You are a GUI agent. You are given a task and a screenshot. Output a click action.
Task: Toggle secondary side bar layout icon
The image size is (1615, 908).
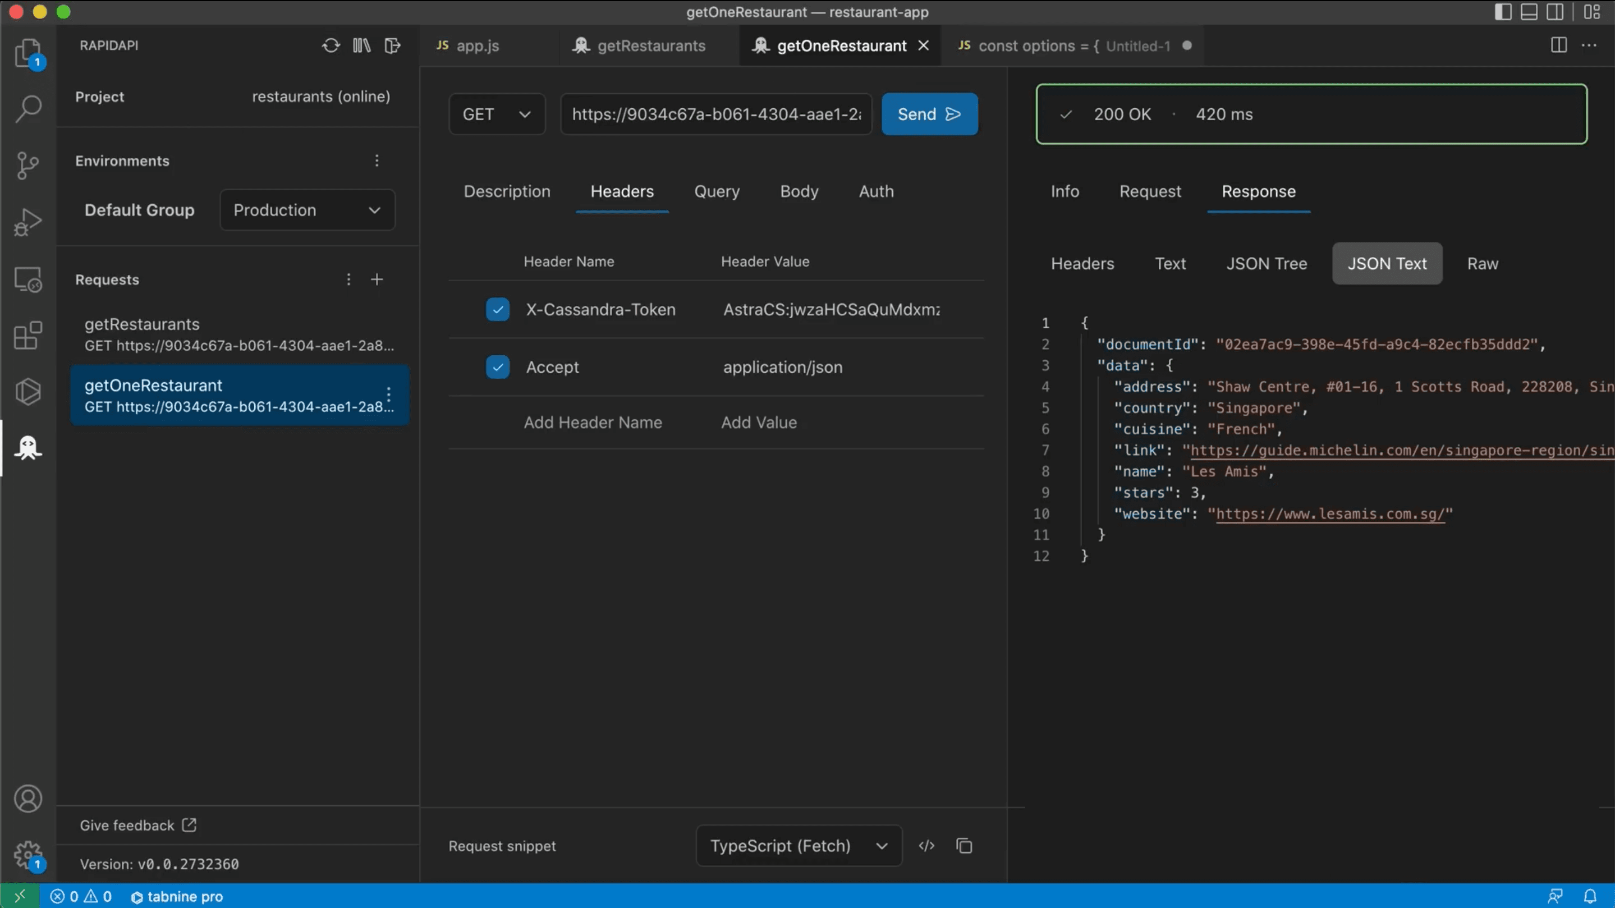1555,12
